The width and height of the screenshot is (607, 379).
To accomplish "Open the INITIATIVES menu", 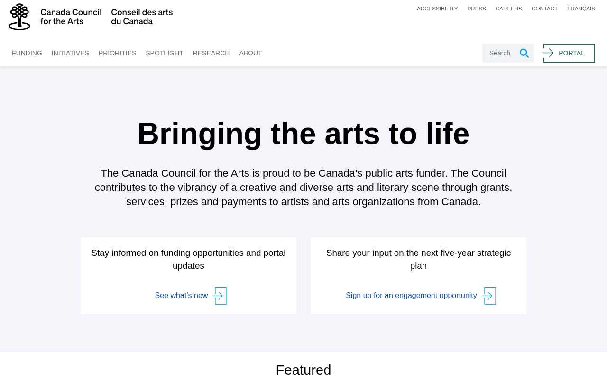I will 70,53.
